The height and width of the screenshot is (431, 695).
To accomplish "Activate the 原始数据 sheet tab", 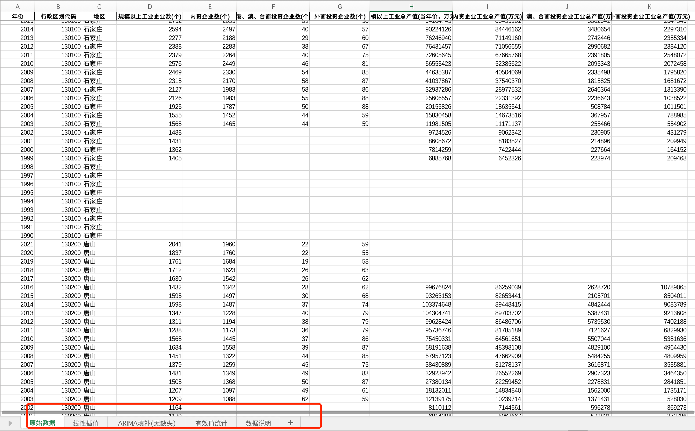I will (x=42, y=423).
